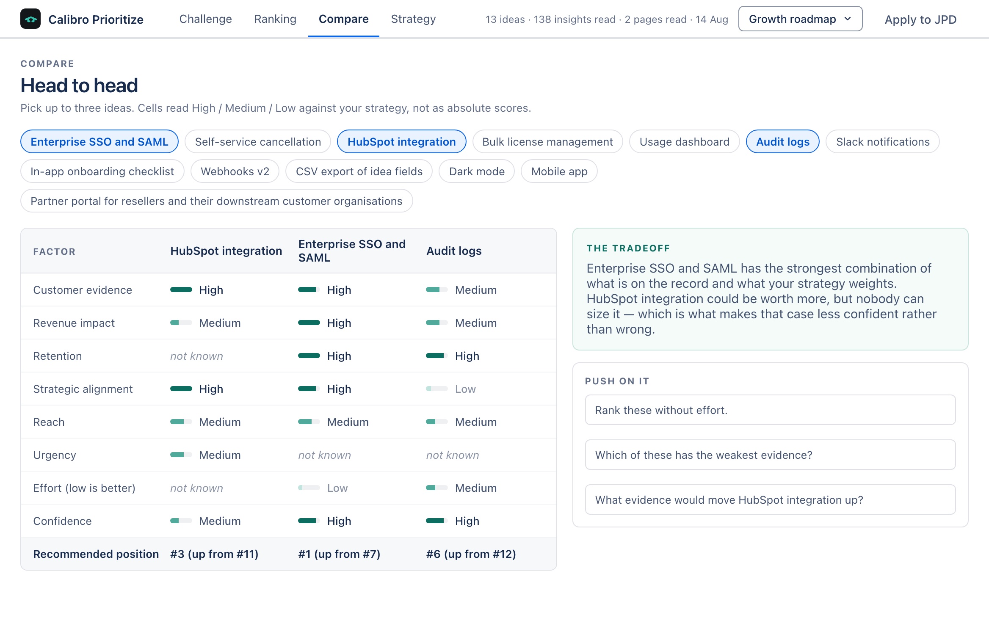Click '#3 (up from #11)' recommended position
Screen dimensions: 989x618
214,554
